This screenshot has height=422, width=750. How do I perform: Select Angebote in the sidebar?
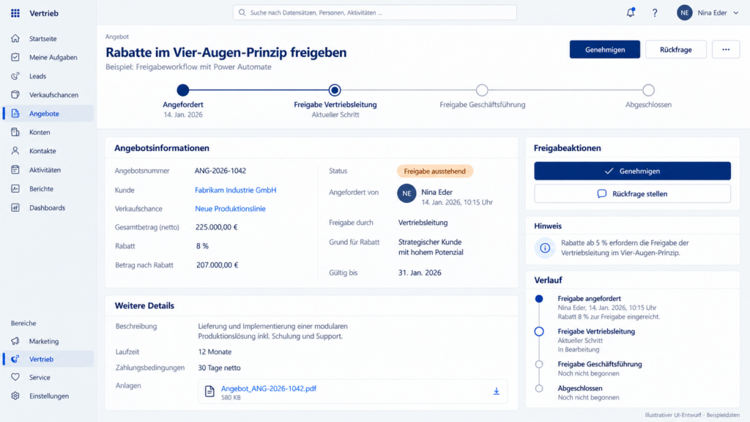coord(48,114)
